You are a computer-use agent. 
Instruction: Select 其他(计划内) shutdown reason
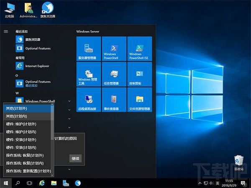coord(27,116)
